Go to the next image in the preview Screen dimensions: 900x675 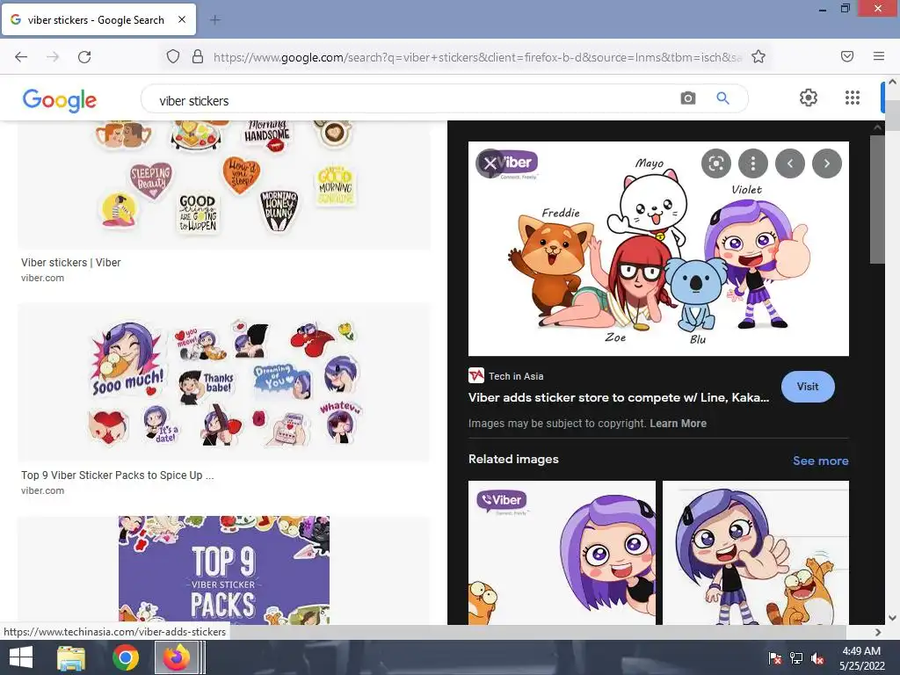(826, 163)
